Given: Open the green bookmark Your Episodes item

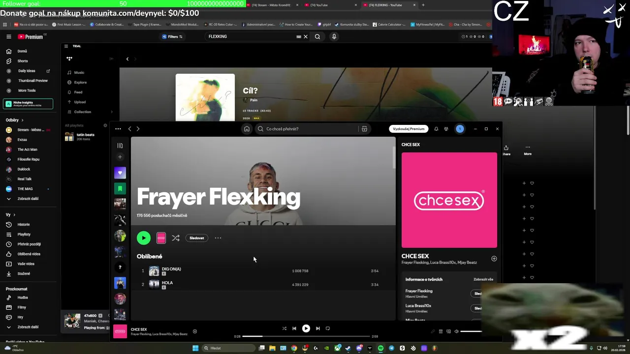Looking at the screenshot, I should coord(120,188).
